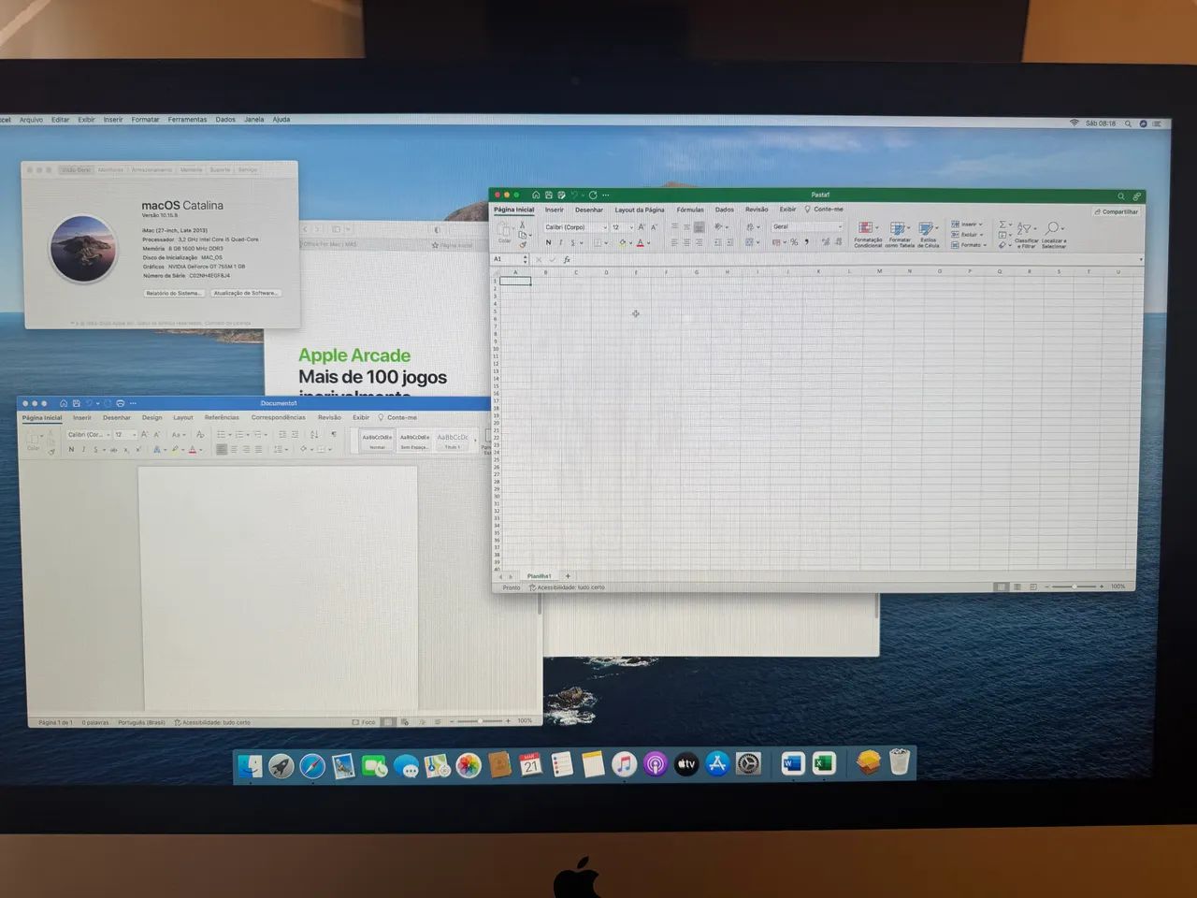Click Excel Formatação Condicional icon

coord(866,228)
